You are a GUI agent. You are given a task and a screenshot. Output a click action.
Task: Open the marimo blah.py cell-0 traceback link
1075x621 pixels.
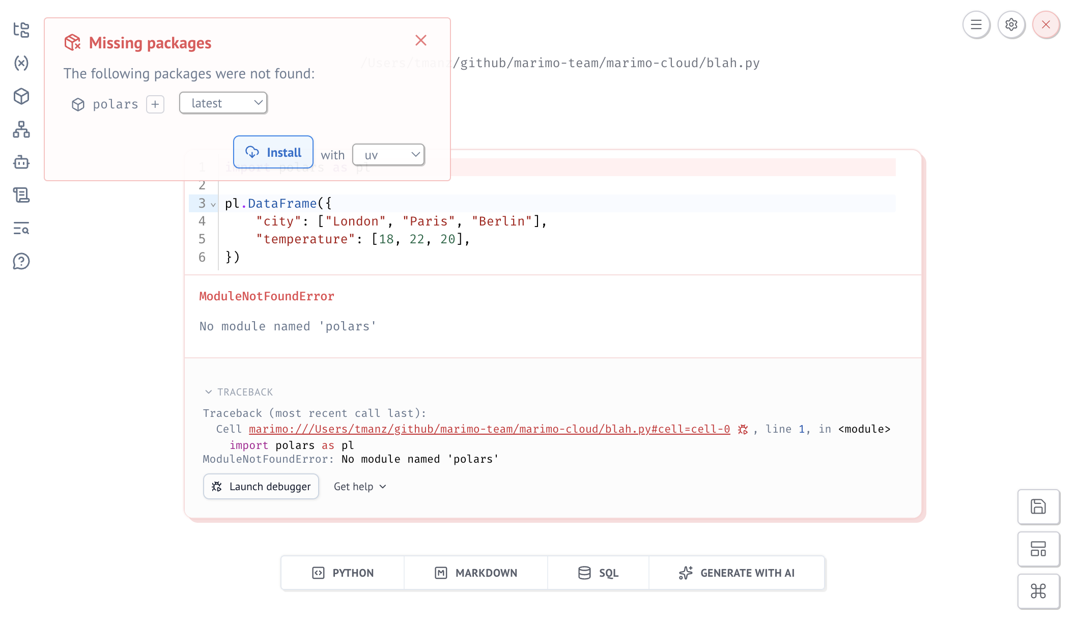[489, 429]
